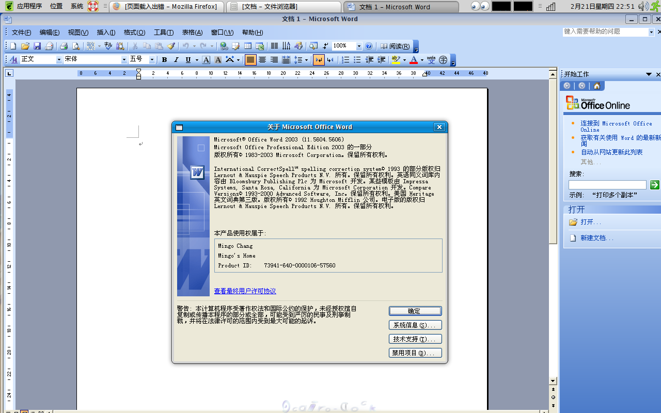Click the 禁用项目(D)... button
Image resolution: width=661 pixels, height=413 pixels.
point(415,353)
